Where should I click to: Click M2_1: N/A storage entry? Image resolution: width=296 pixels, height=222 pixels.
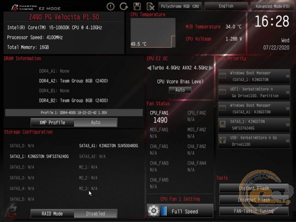88,167
